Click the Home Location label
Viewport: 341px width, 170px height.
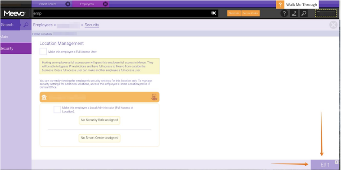pos(42,34)
